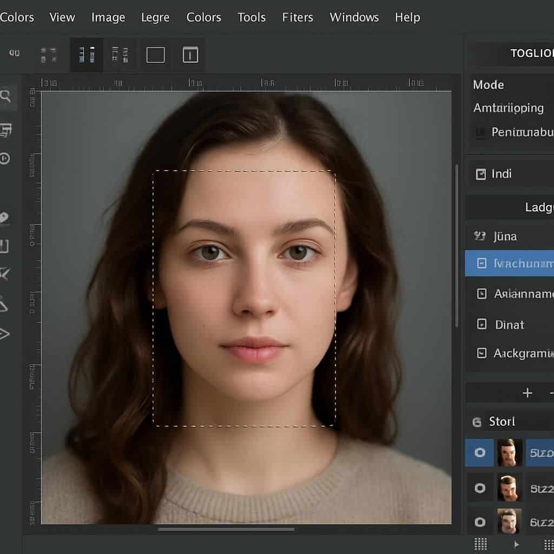Click the canvas vertical scrollbar
The height and width of the screenshot is (554, 554).
click(457, 246)
